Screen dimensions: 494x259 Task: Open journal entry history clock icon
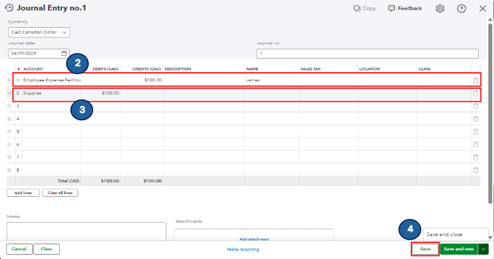[x=9, y=8]
